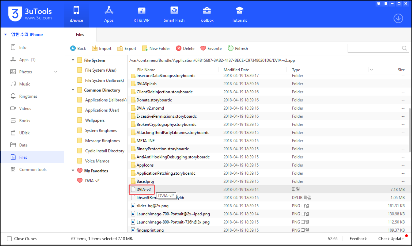Add selected item to Favorite
This screenshot has width=412, height=246.
[x=211, y=48]
